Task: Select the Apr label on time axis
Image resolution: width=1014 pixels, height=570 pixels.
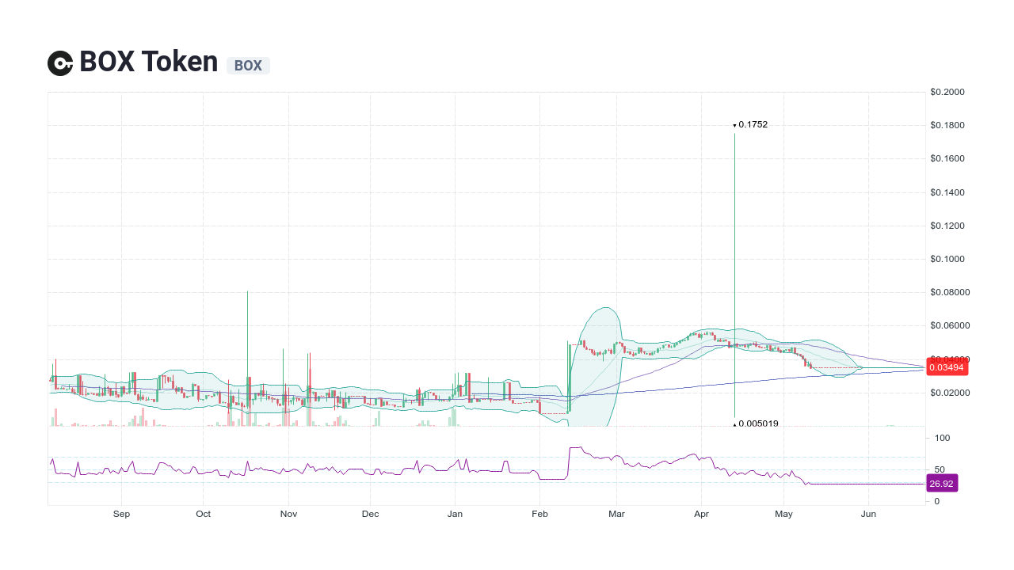Action: point(701,514)
